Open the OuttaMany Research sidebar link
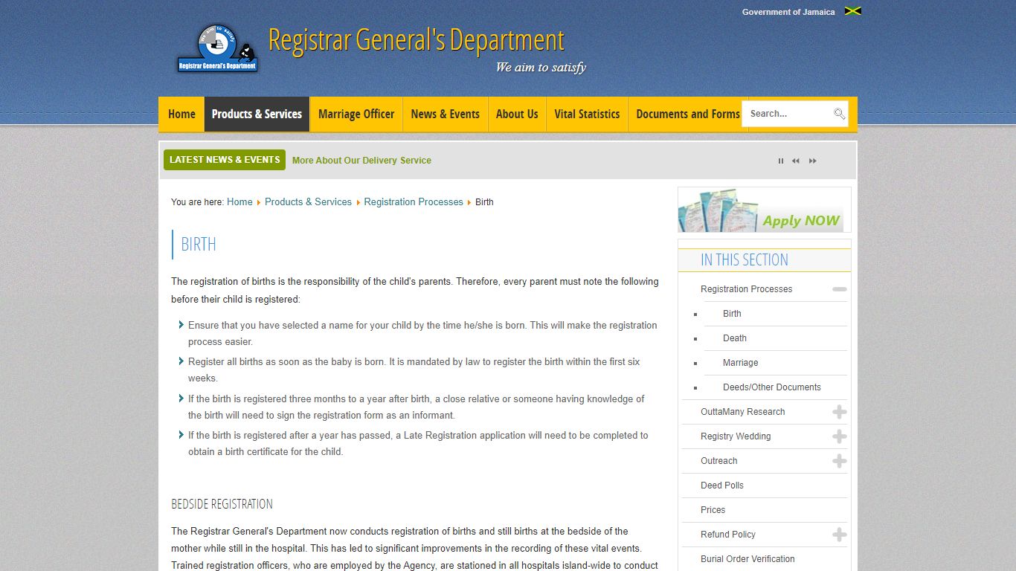Image resolution: width=1016 pixels, height=571 pixels. (742, 412)
